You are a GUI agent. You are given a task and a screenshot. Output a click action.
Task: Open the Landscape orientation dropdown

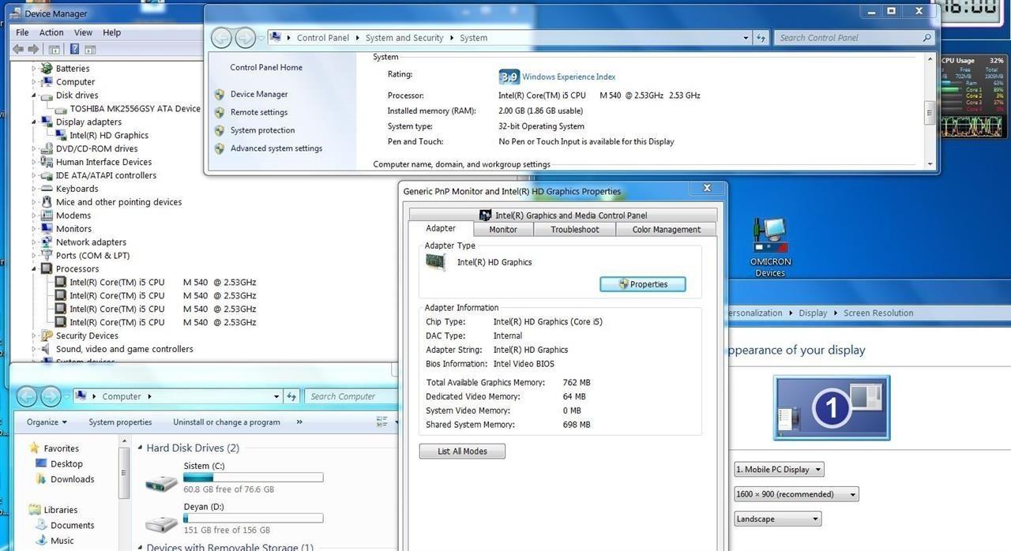coord(777,519)
